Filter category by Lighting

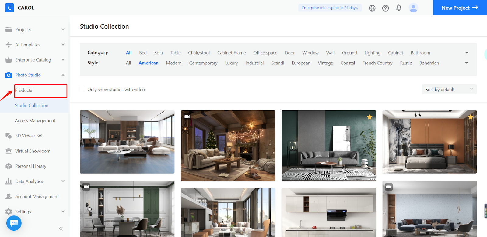[x=373, y=53]
